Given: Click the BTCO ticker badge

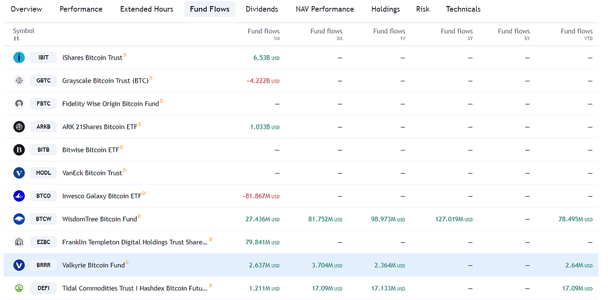Looking at the screenshot, I should 43,196.
